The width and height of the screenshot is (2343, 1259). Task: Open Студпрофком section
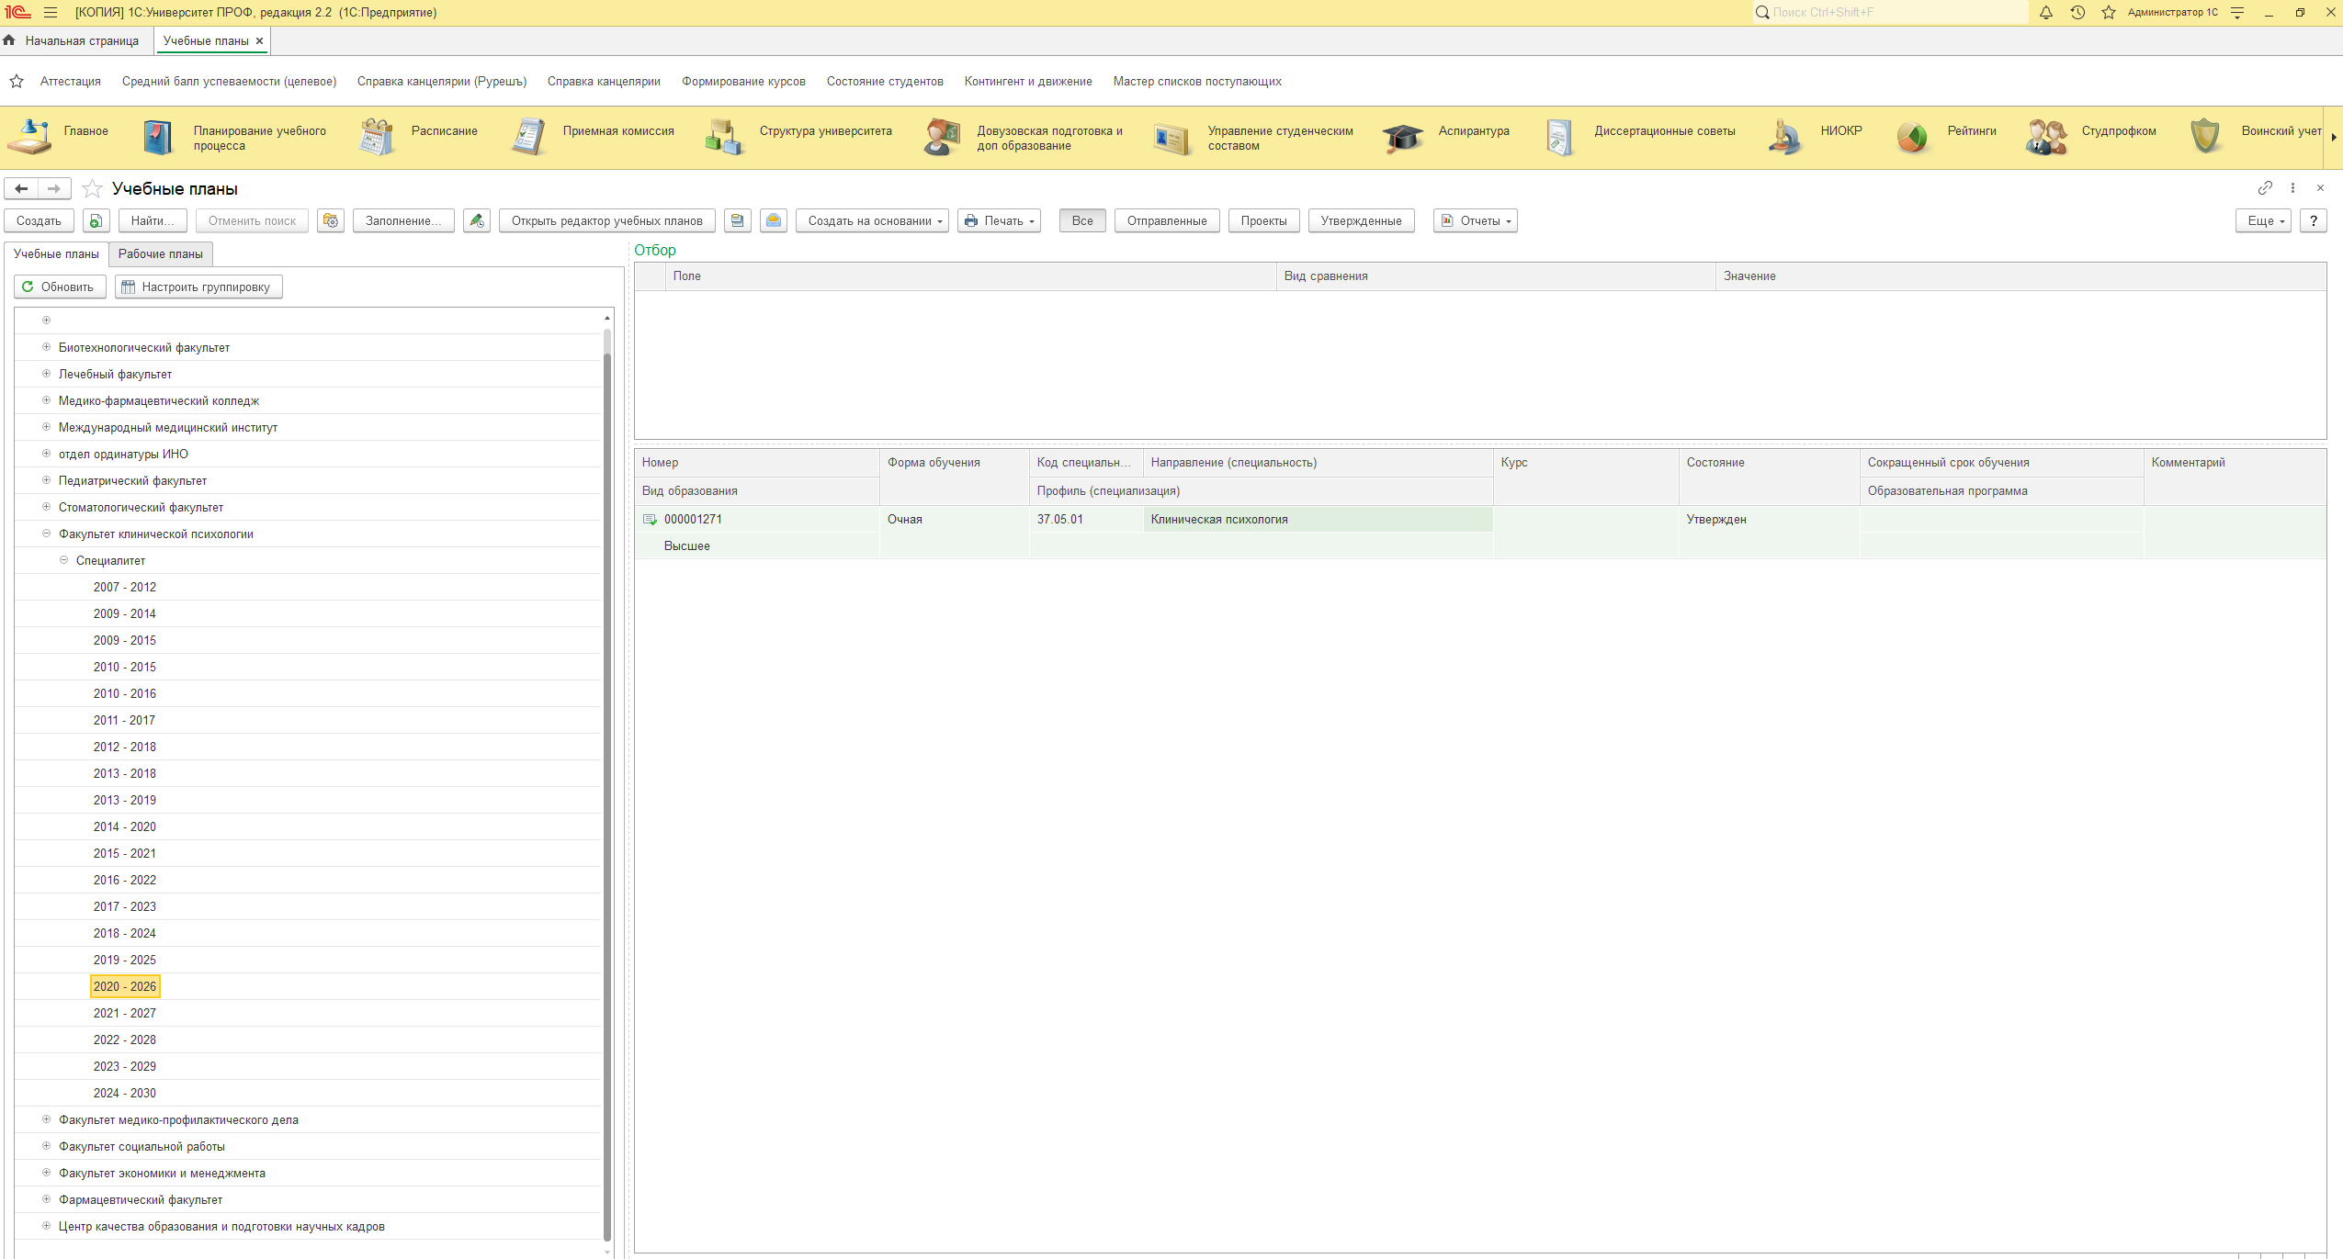[2092, 137]
